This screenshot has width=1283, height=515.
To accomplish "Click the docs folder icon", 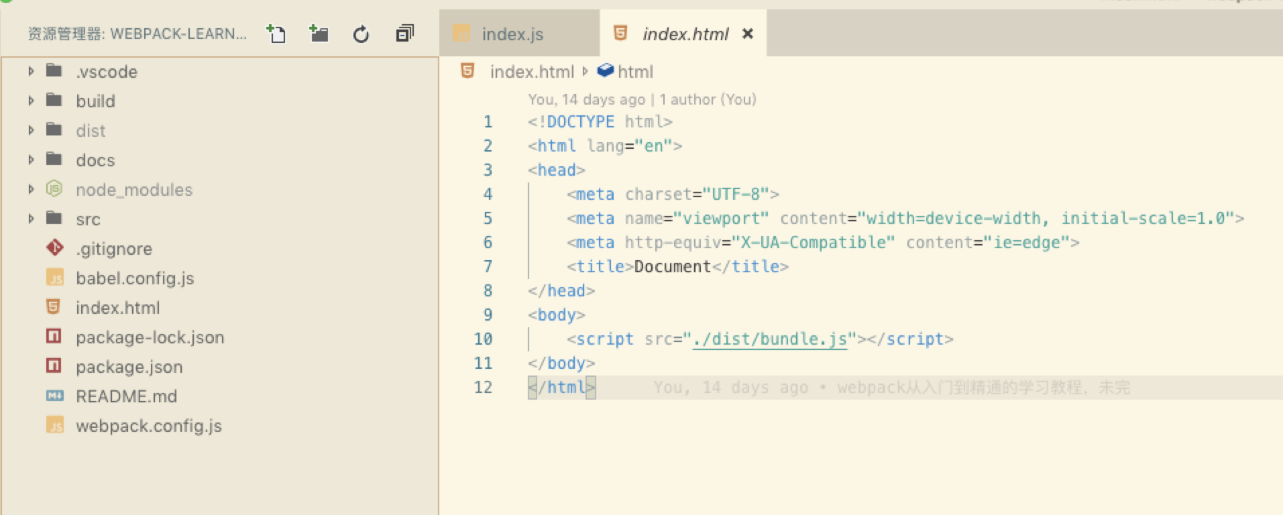I will click(x=54, y=159).
